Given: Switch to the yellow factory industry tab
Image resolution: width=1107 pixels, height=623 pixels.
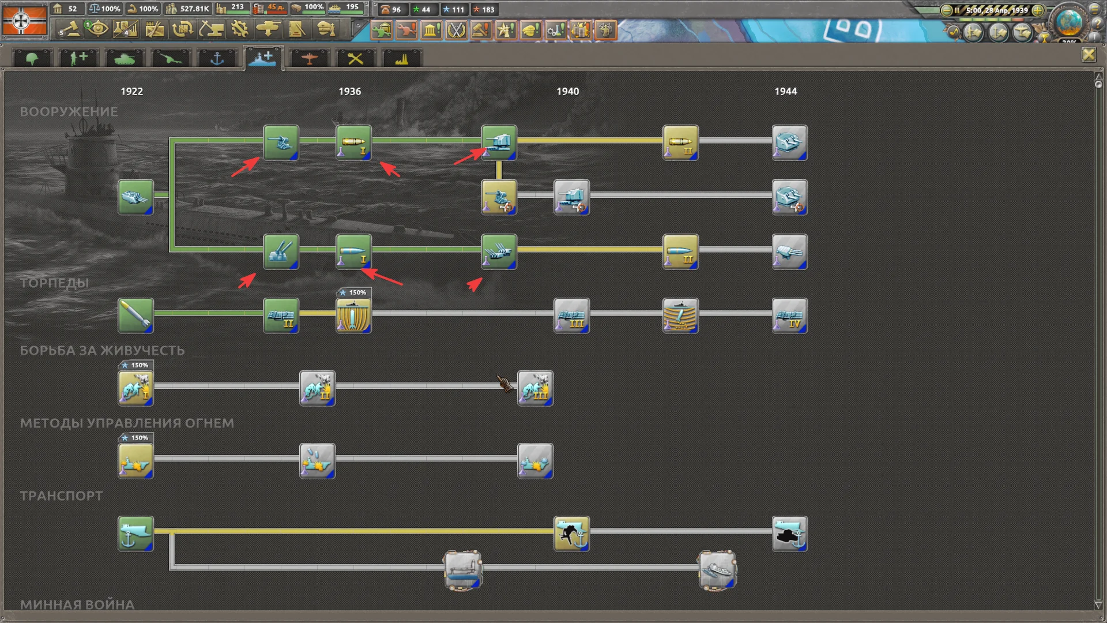Looking at the screenshot, I should 401,58.
